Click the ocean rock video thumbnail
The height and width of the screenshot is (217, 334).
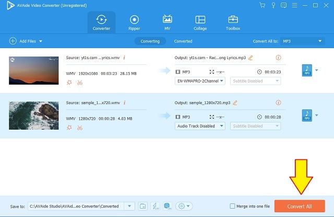pyautogui.click(x=33, y=116)
